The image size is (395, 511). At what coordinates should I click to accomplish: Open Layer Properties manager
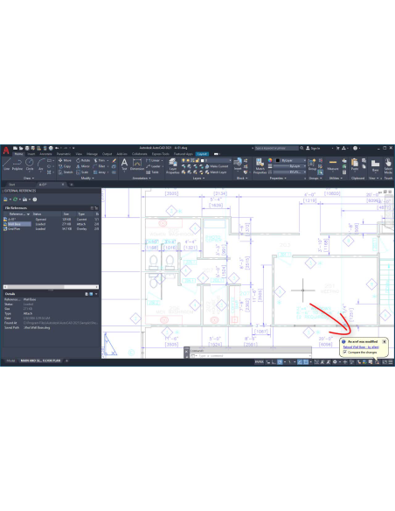click(173, 165)
